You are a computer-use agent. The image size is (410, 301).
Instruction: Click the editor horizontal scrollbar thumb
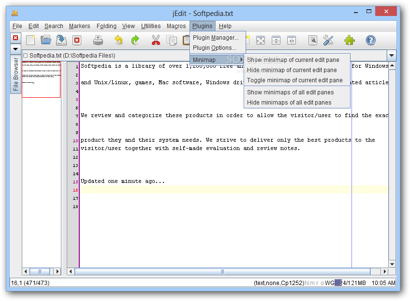tap(222, 271)
